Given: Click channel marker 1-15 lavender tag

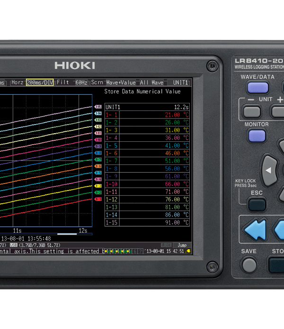Looking at the screenshot, I should pyautogui.click(x=98, y=107).
